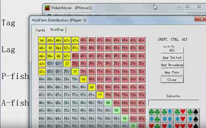Screen dimensions: 206x128
Task: Toggle the 66 pocket pair cell
Action: (108, 103)
